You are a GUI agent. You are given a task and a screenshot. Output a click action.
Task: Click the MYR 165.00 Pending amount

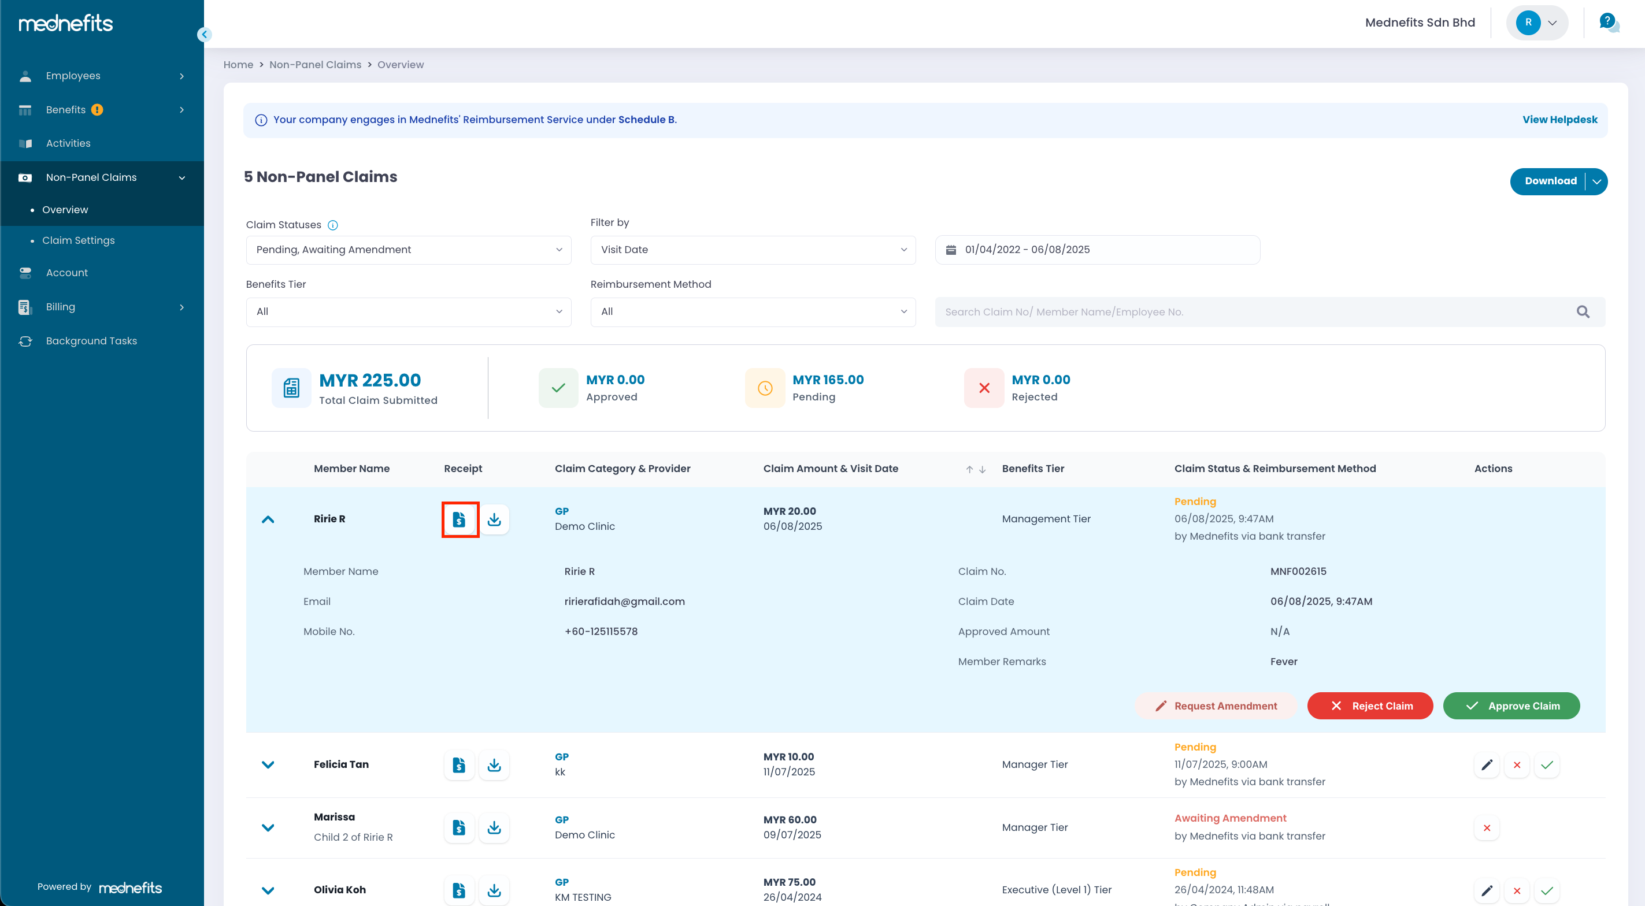tap(828, 380)
